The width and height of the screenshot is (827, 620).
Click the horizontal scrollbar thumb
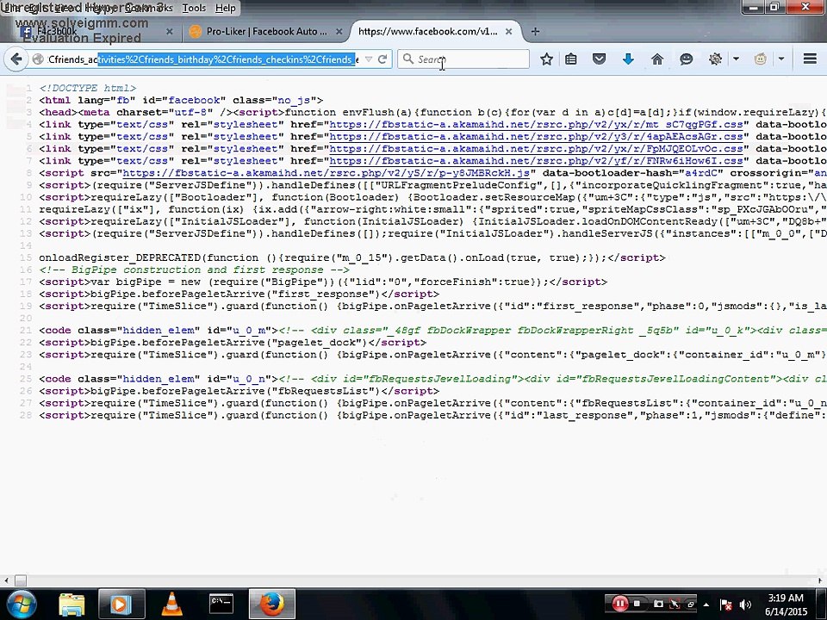pos(21,580)
